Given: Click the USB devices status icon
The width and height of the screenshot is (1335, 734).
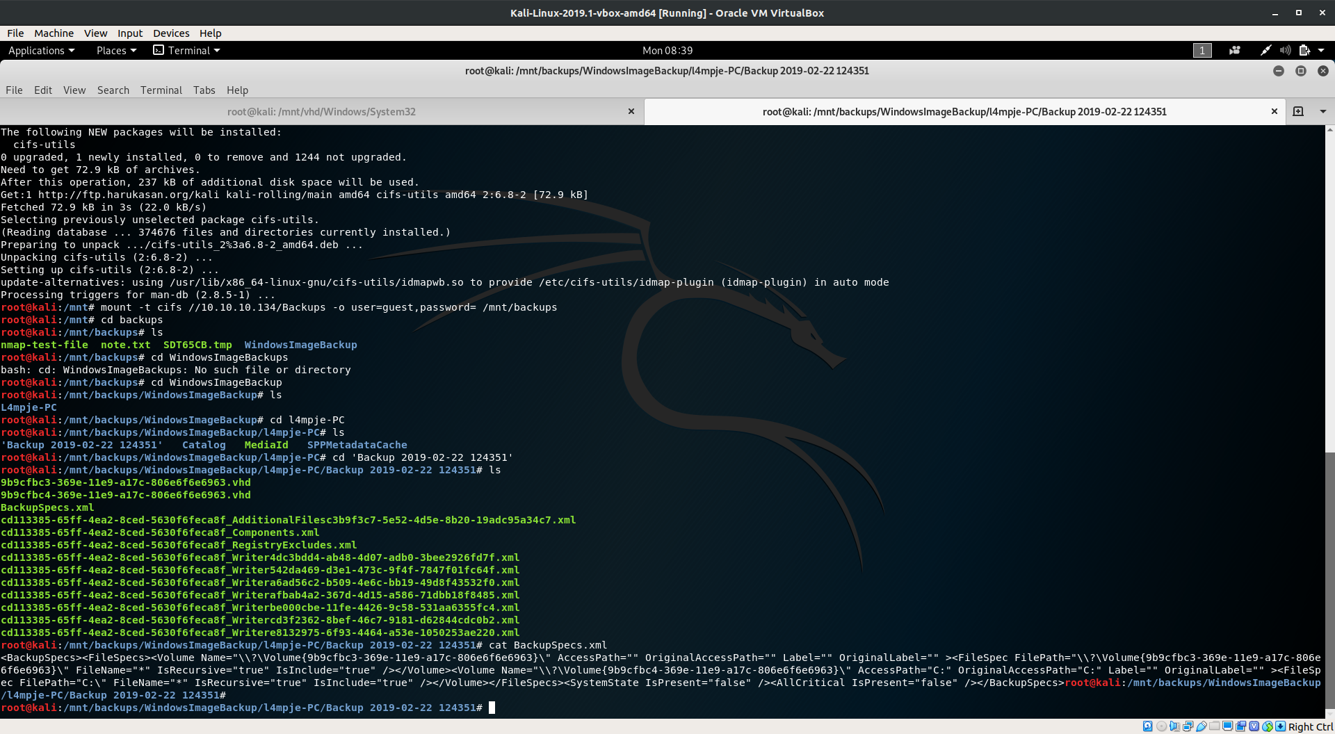Looking at the screenshot, I should [1201, 726].
